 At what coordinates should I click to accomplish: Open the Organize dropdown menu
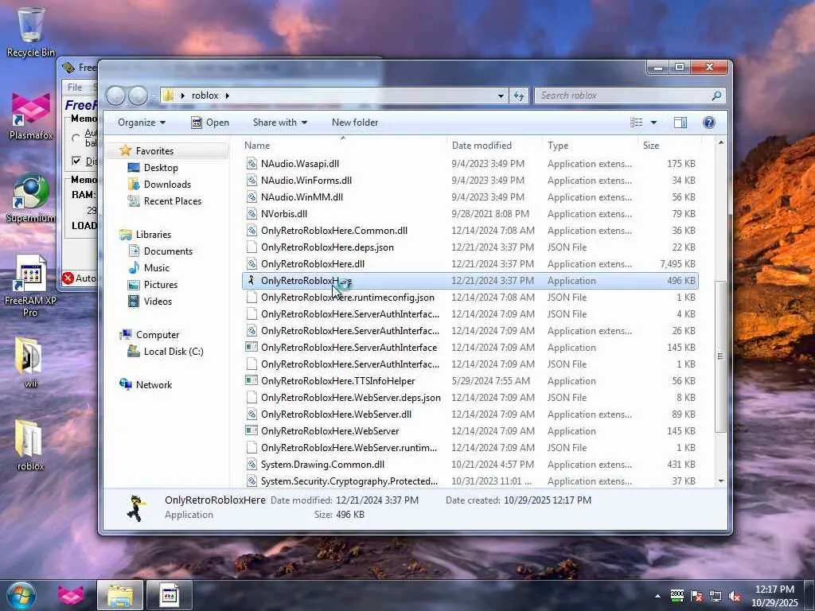point(142,123)
